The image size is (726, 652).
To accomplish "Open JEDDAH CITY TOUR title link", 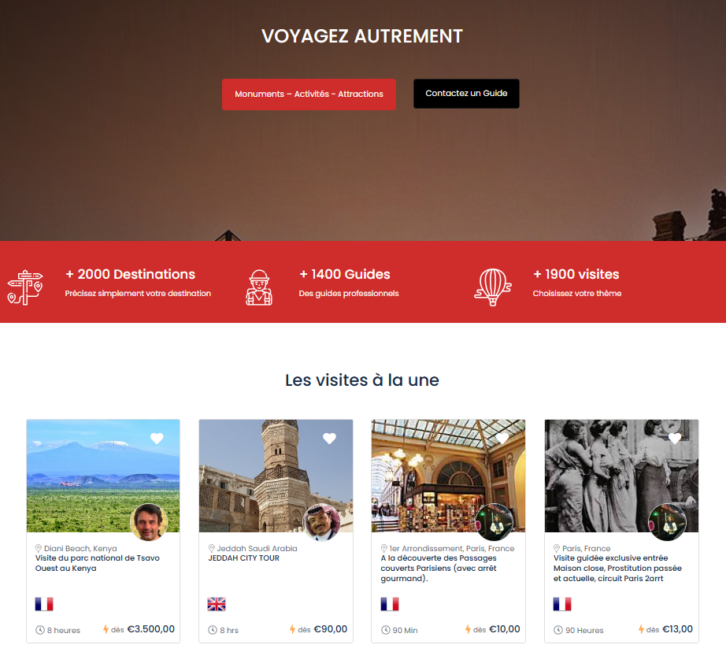I will coord(243,558).
